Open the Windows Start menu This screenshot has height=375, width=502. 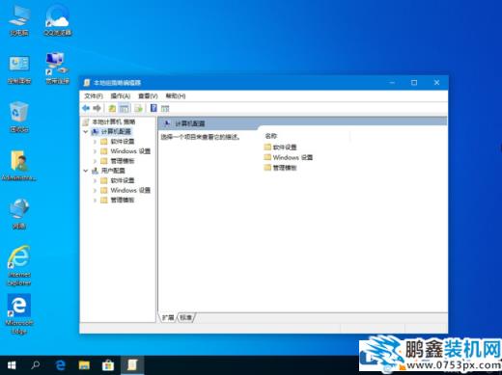pos(12,365)
